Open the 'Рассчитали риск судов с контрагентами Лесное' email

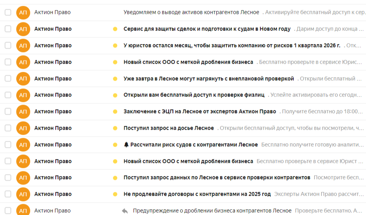coord(194,144)
